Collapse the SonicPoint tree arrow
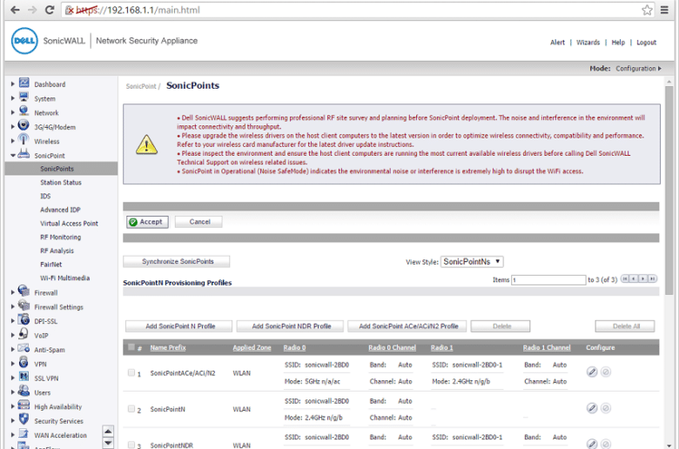 12,155
